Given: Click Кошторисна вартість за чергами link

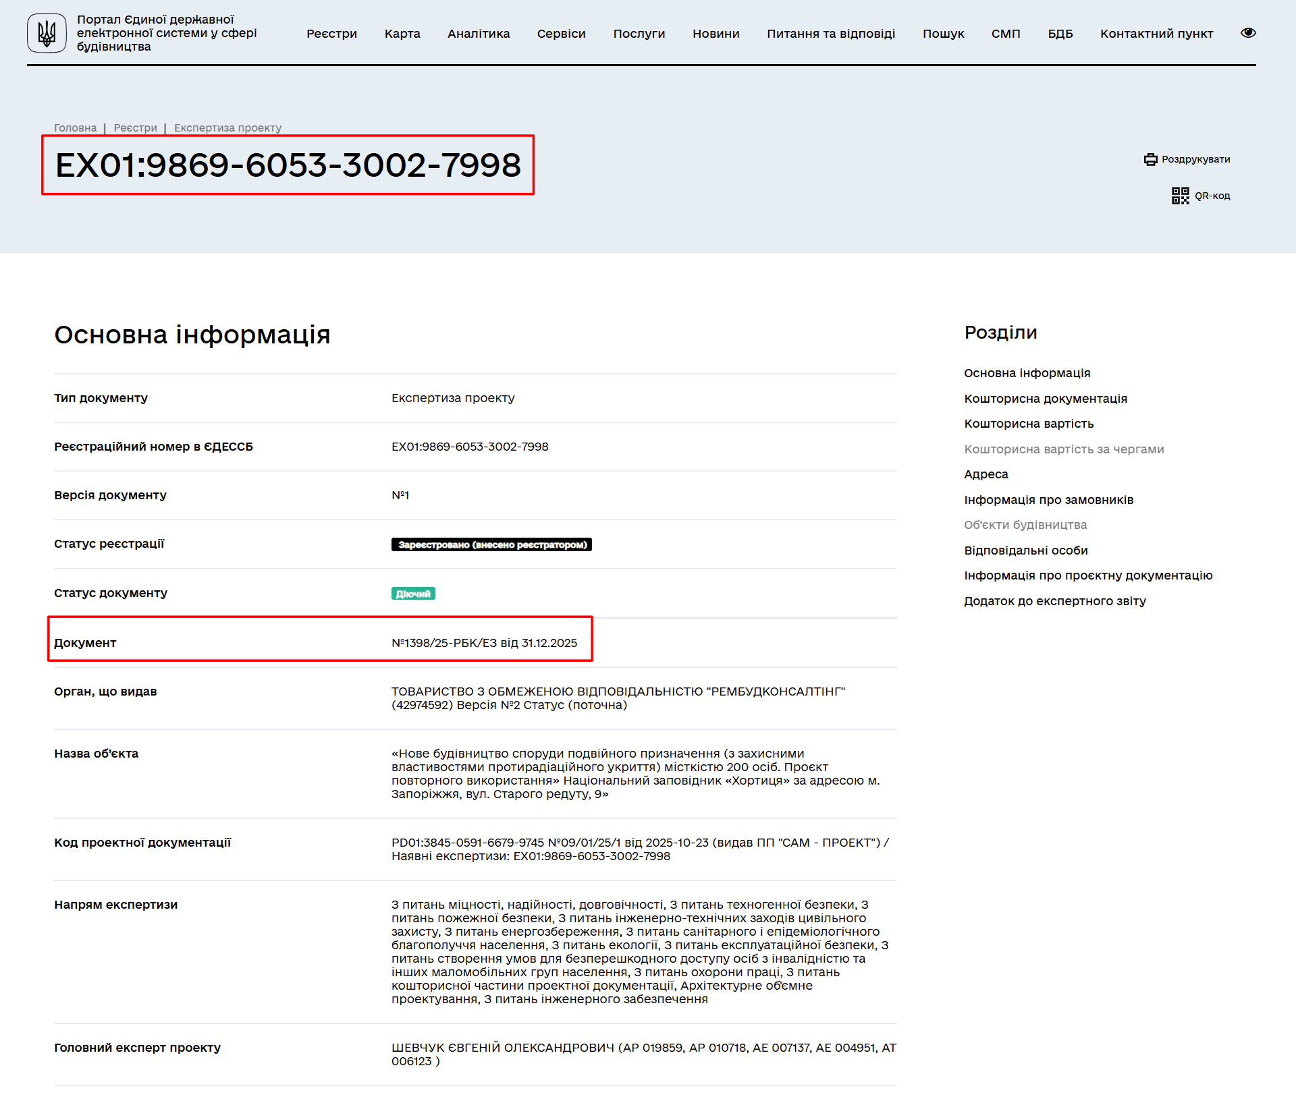Looking at the screenshot, I should (x=1064, y=449).
